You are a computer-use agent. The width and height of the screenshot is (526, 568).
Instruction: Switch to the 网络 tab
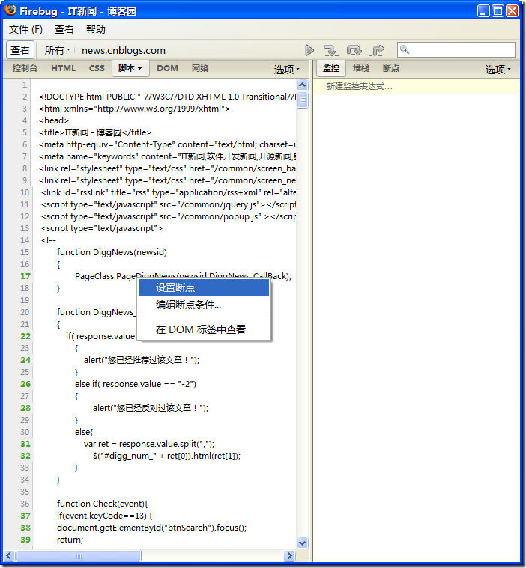(200, 68)
